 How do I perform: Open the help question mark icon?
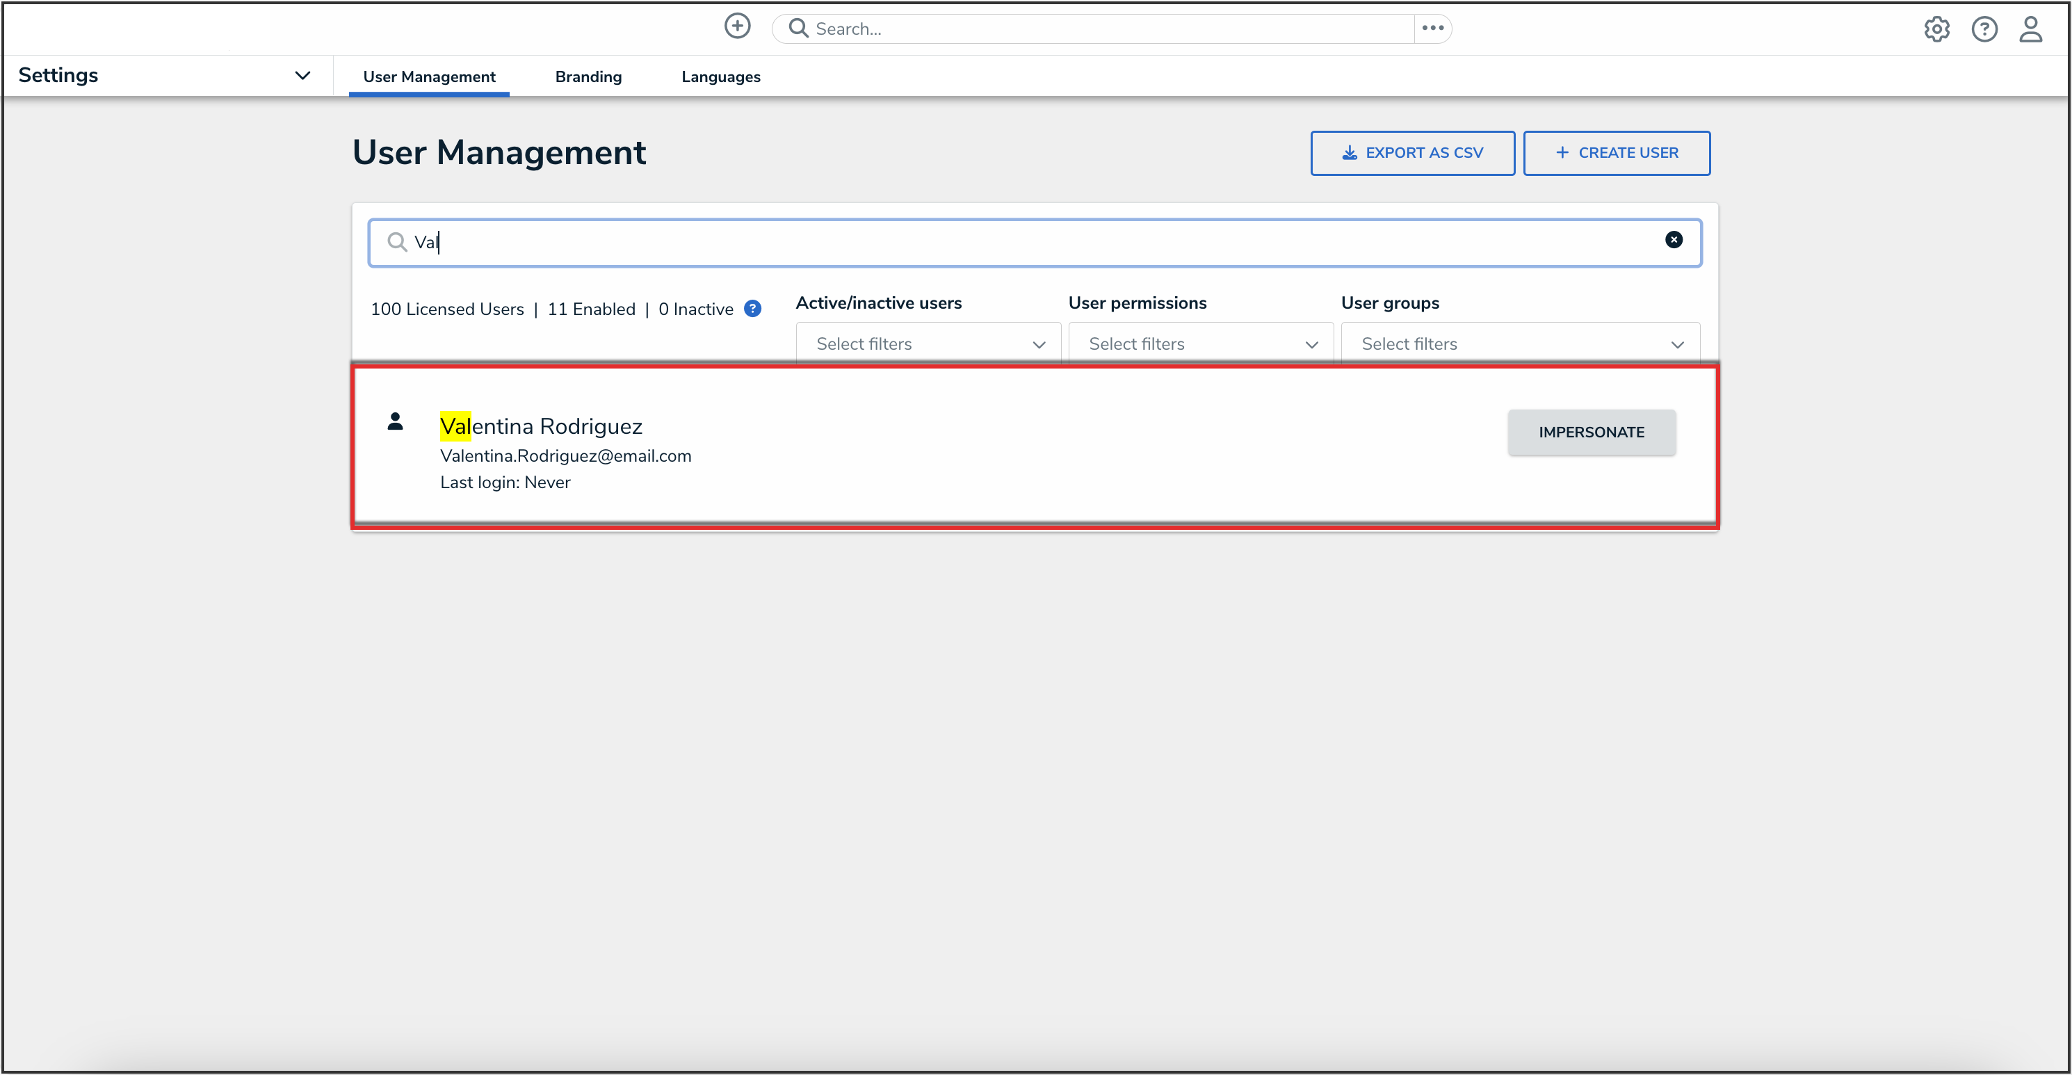pos(1984,30)
